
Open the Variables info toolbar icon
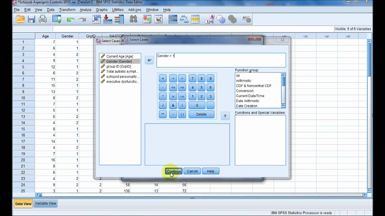click(119, 19)
